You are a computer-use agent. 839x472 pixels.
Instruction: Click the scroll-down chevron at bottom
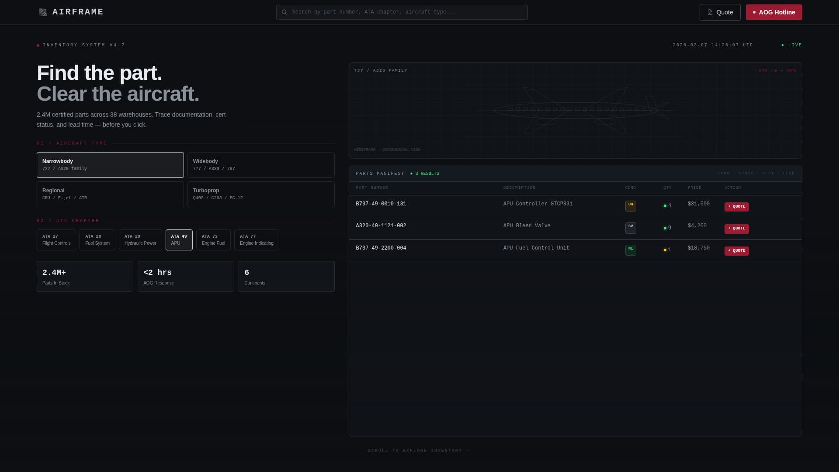(468, 450)
